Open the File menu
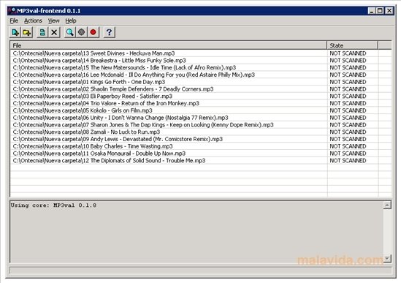Viewport: 401px width, 283px height. (x=14, y=20)
